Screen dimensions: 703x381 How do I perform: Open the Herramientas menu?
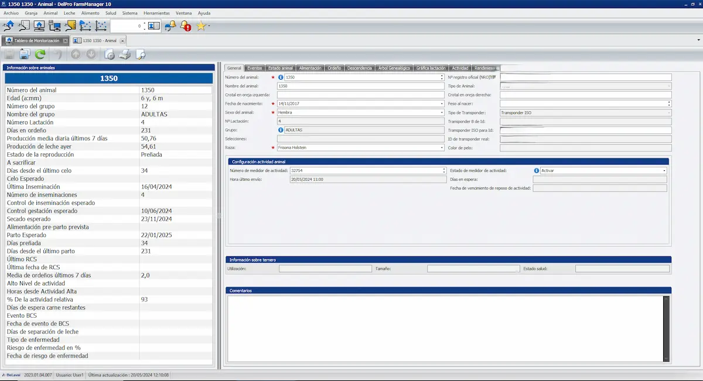click(x=156, y=13)
